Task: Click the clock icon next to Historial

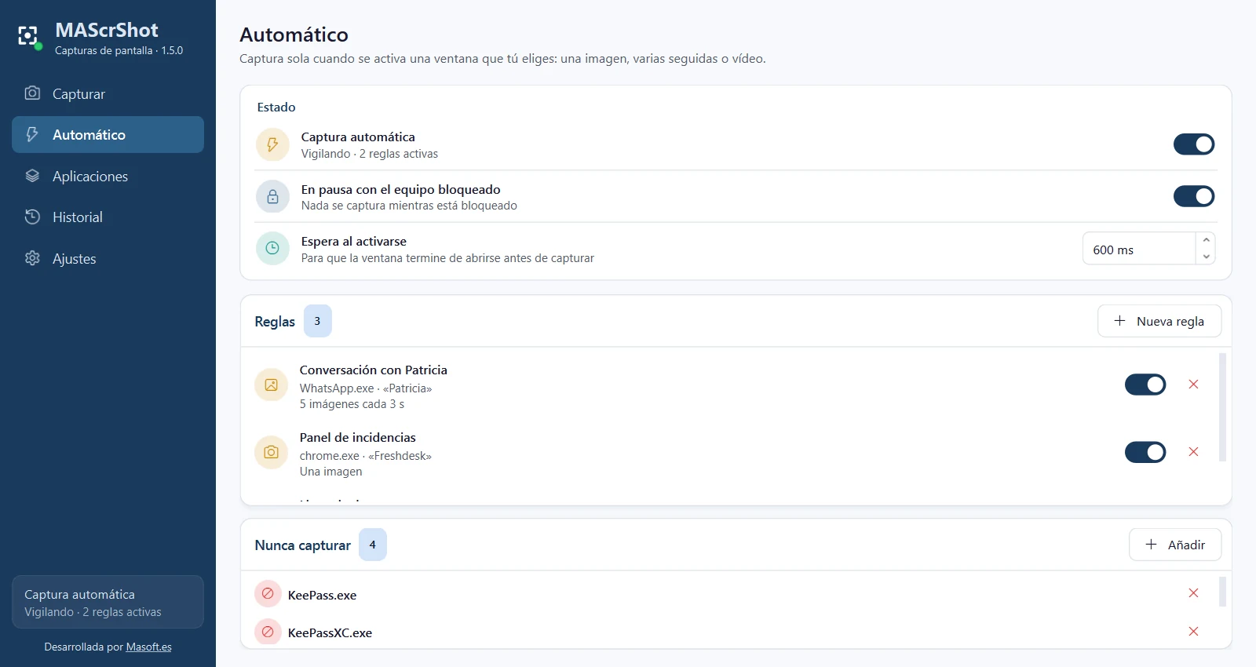Action: (32, 217)
